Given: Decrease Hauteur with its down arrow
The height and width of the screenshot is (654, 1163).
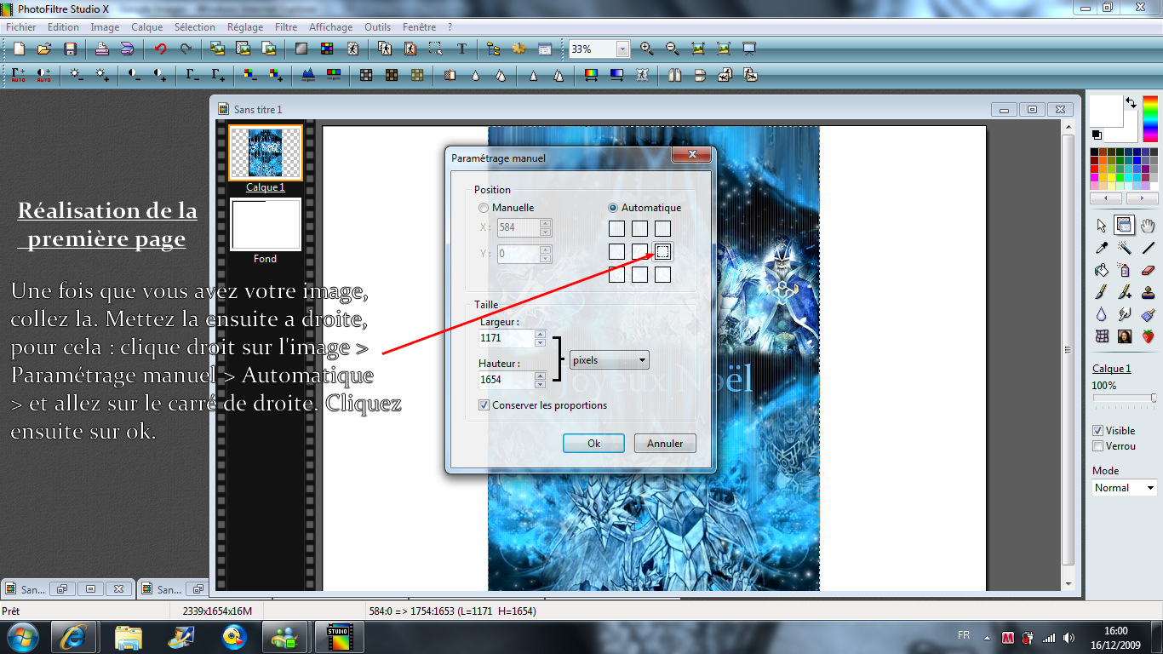Looking at the screenshot, I should [x=540, y=384].
